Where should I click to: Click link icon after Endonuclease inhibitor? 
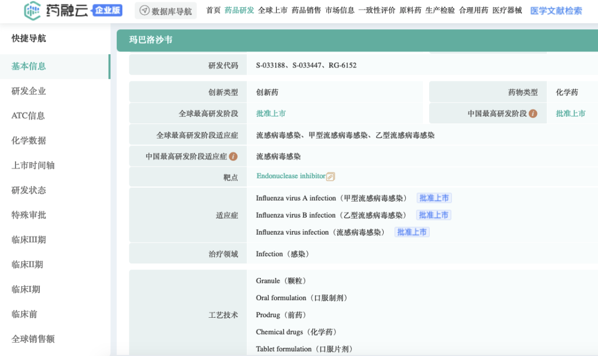click(x=331, y=177)
